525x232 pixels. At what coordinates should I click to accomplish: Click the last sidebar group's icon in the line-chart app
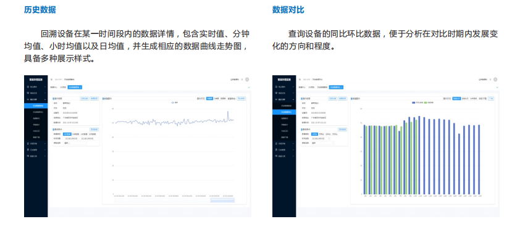coord(27,155)
